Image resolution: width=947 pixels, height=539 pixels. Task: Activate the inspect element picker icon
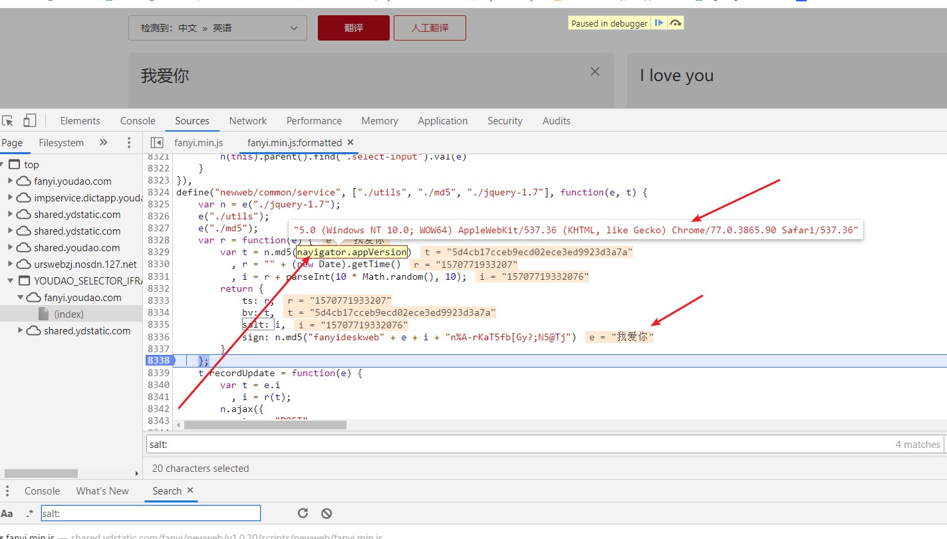8,120
